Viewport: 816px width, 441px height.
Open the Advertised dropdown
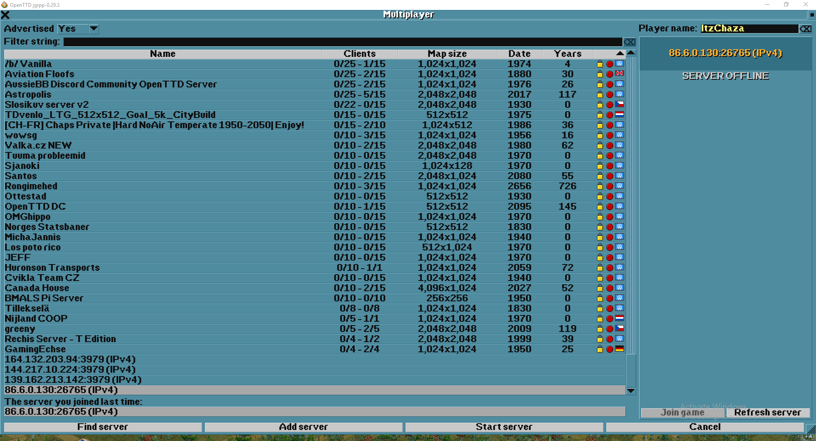[x=93, y=29]
